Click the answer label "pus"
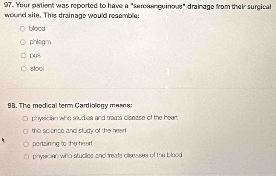The image size is (276, 176). click(x=35, y=55)
